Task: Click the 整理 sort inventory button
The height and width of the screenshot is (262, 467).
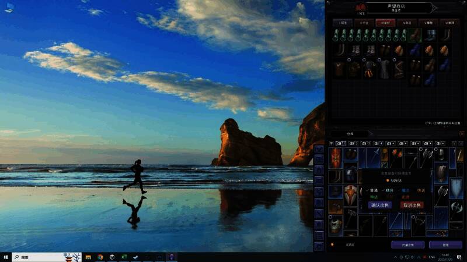Action: click(x=445, y=245)
